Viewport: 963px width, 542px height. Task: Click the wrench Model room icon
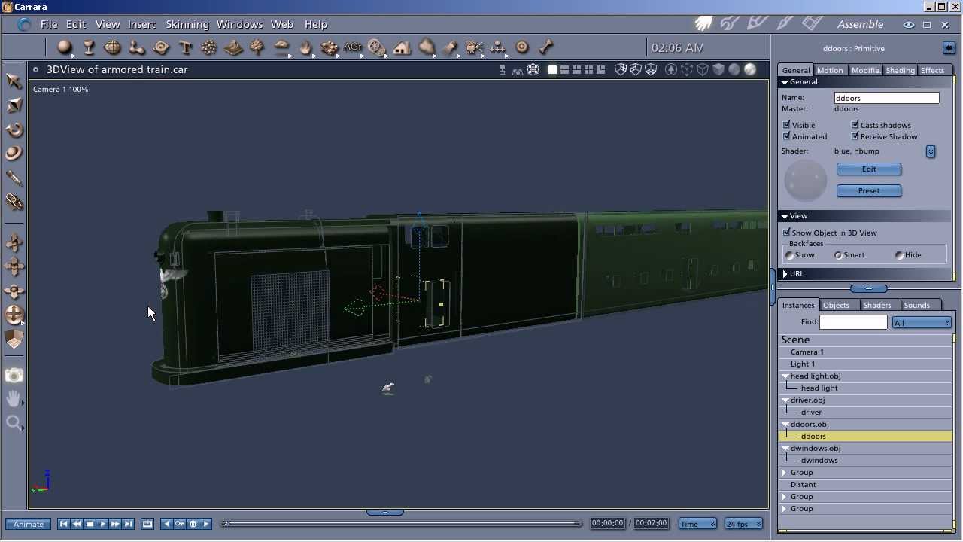click(729, 24)
